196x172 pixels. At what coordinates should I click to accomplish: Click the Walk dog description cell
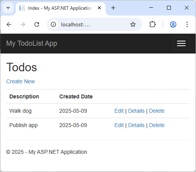20,111
